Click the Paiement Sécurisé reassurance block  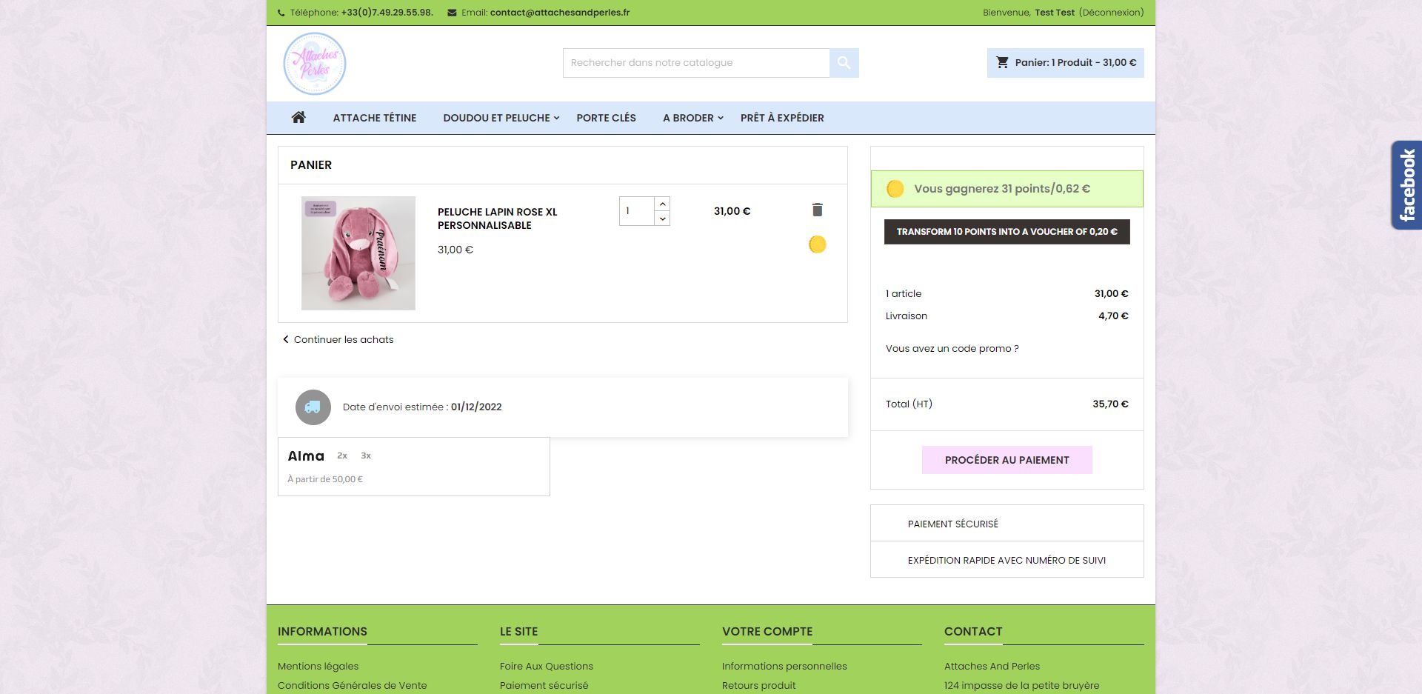point(1007,524)
